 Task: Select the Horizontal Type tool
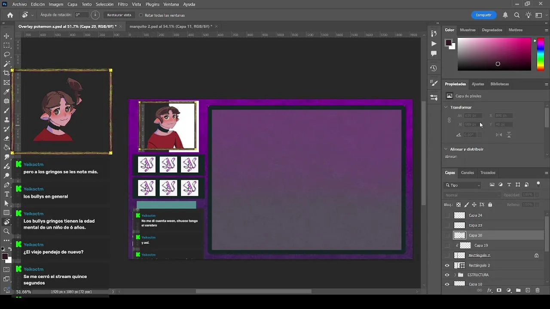(6, 194)
